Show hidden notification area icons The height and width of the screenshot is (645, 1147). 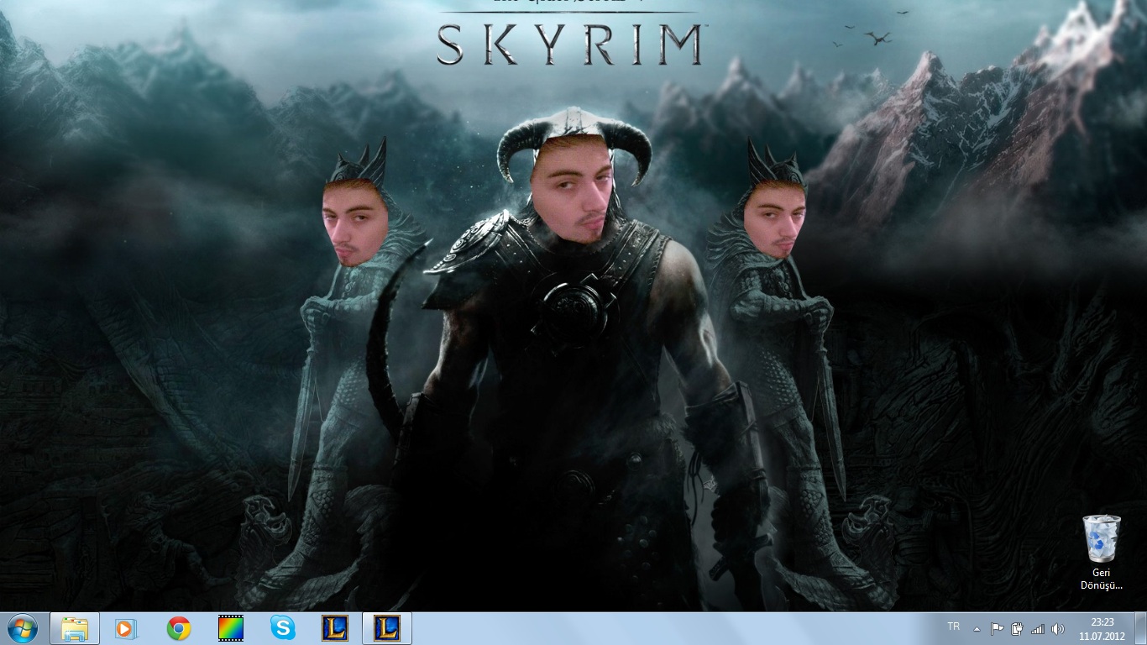pyautogui.click(x=977, y=629)
